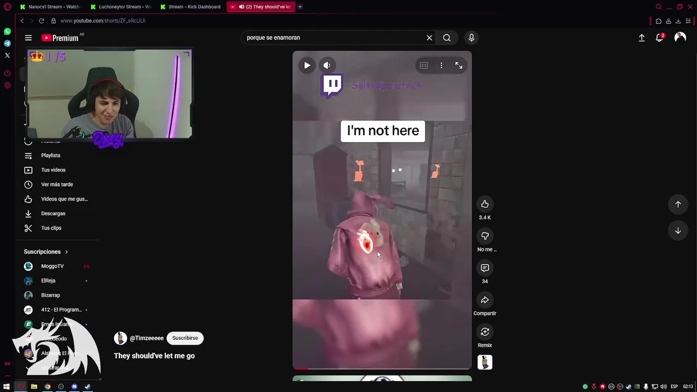The width and height of the screenshot is (697, 392).
Task: Open the YouTube guide hamburger menu
Action: coord(28,38)
